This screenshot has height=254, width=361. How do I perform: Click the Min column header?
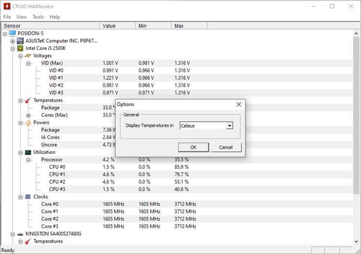click(154, 26)
